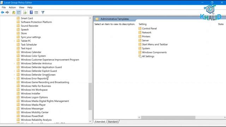Select Windows Logon Options tree item
This screenshot has height=127, width=226.
coord(34,97)
